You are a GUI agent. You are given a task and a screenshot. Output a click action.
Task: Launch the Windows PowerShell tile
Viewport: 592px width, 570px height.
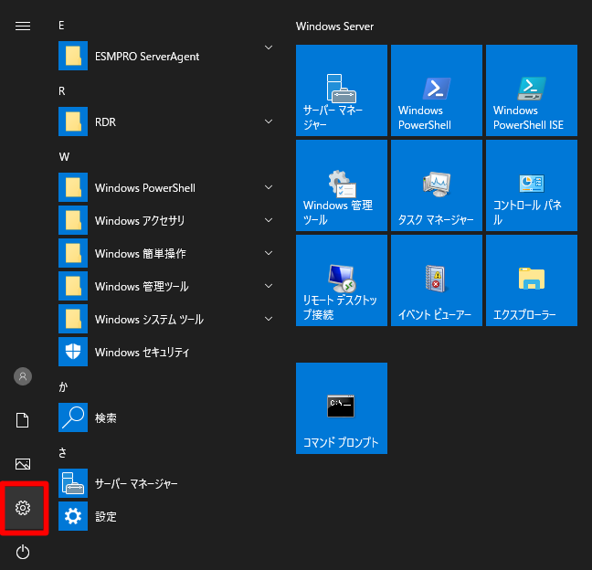437,90
